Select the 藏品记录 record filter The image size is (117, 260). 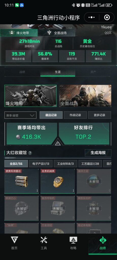tap(51, 115)
